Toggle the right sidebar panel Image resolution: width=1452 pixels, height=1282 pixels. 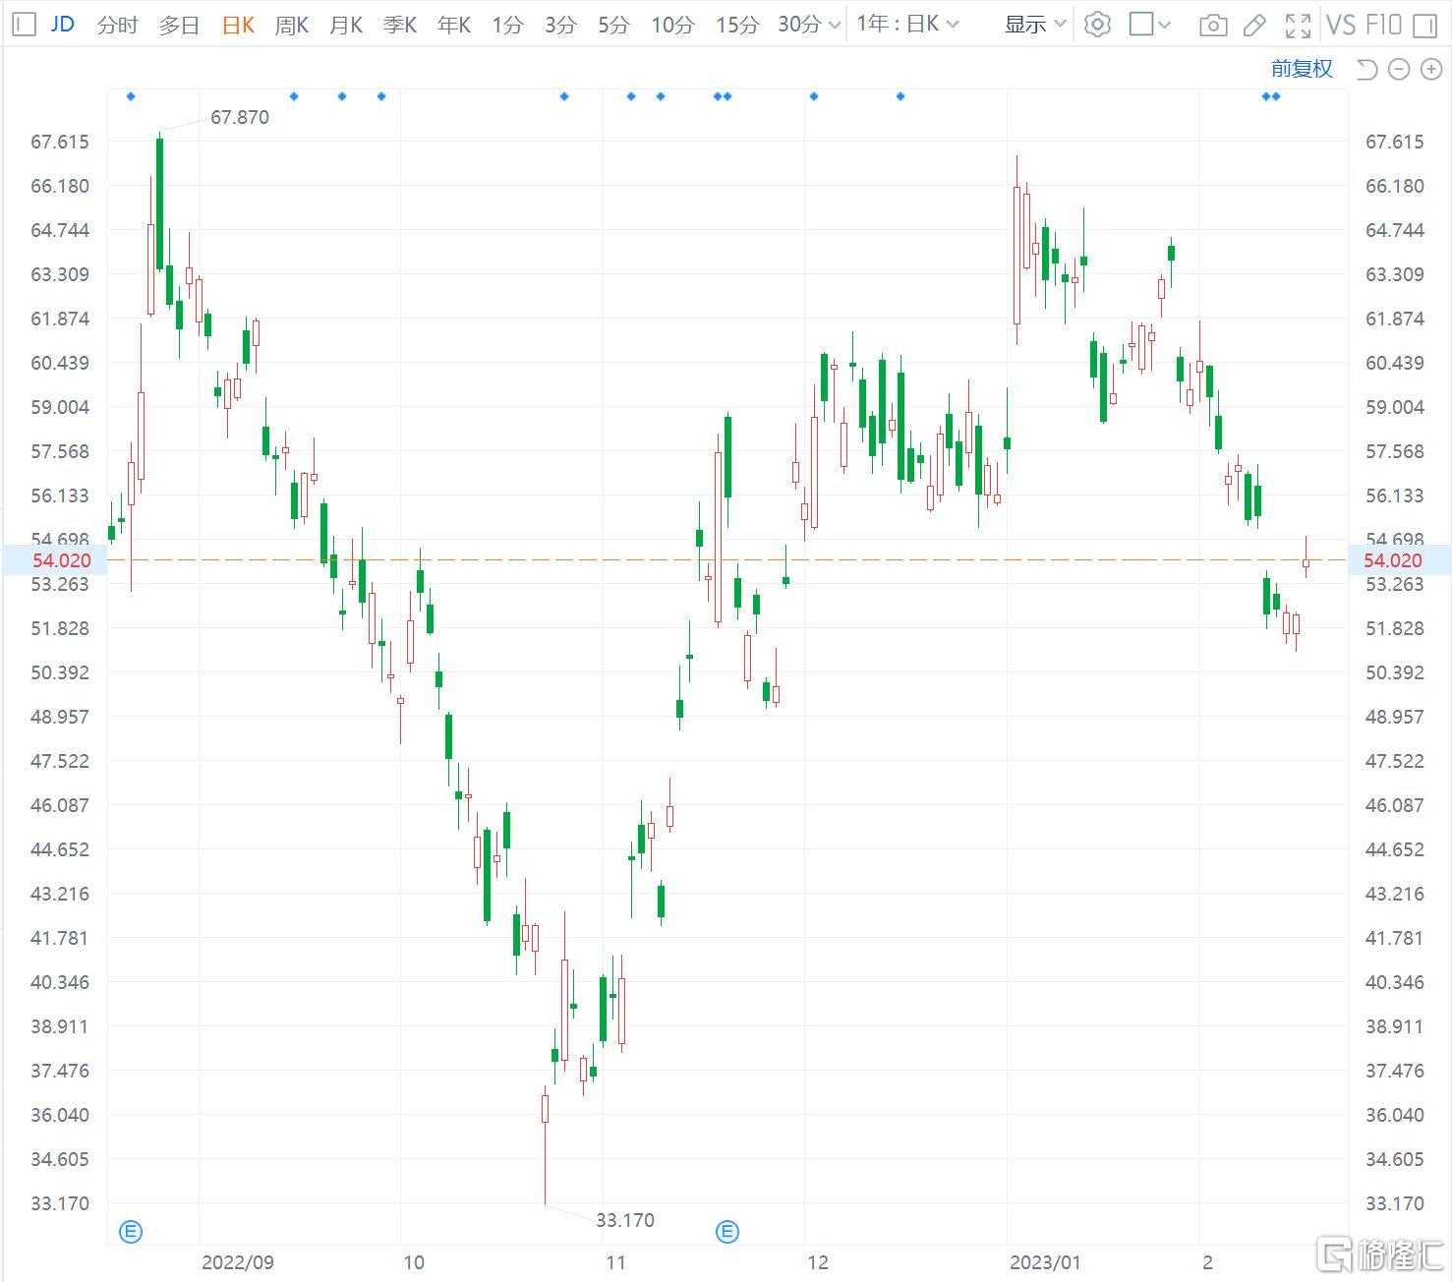coord(1424,25)
